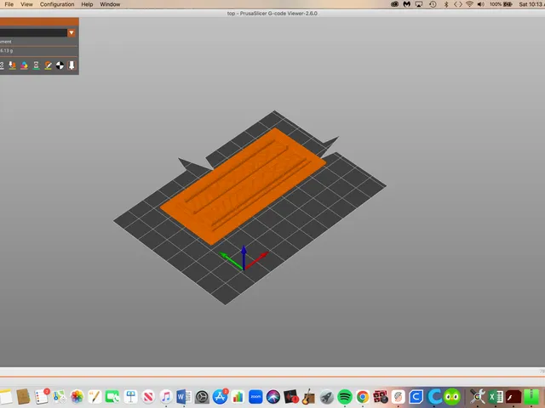Image resolution: width=545 pixels, height=408 pixels.
Task: Click battery 100% indicator
Action: pyautogui.click(x=501, y=4)
